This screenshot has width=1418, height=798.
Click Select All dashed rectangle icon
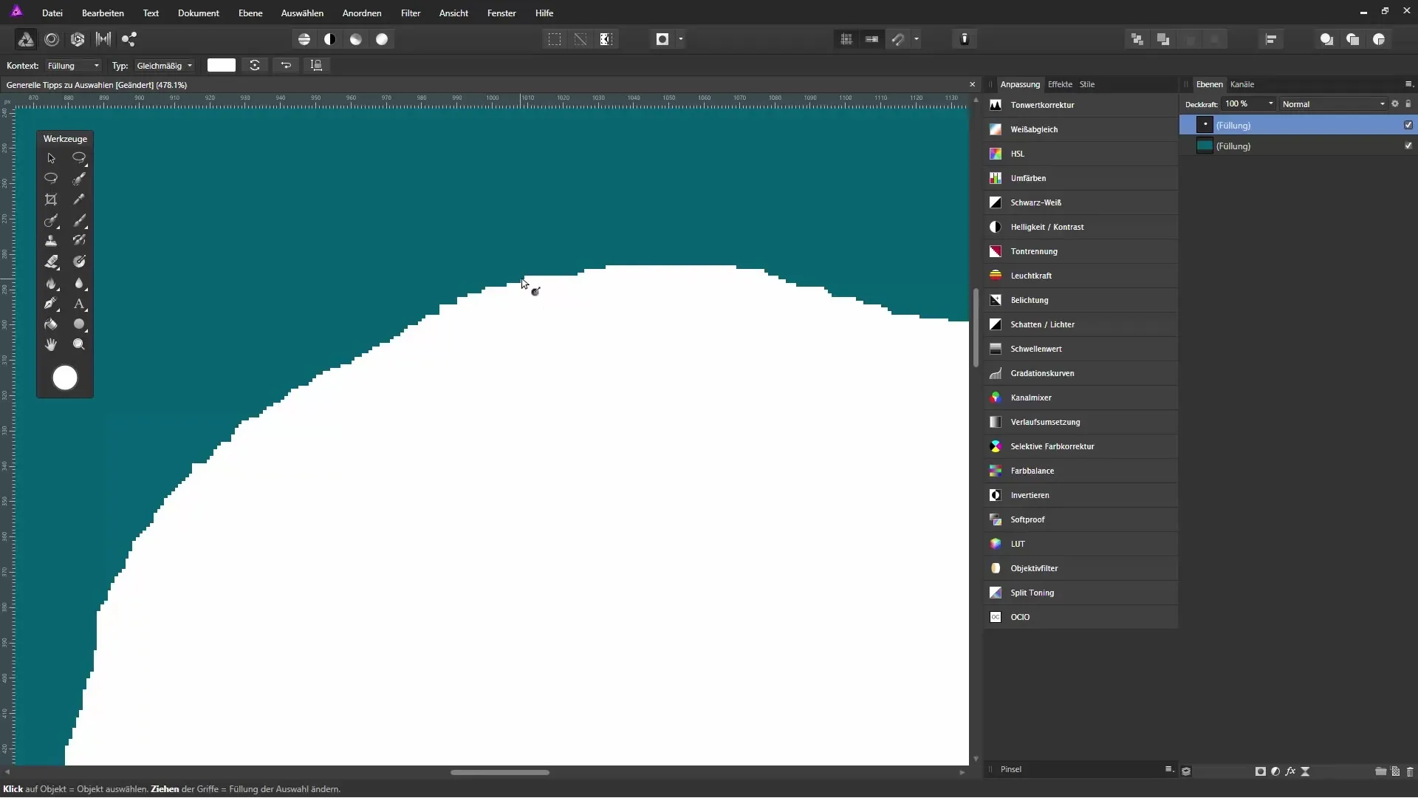tap(555, 39)
